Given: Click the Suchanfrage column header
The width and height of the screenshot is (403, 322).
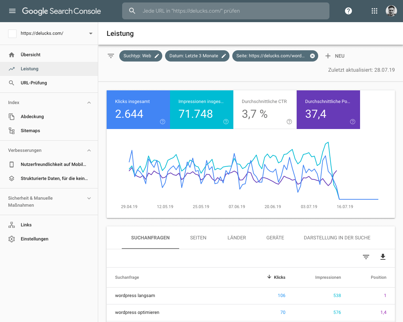Looking at the screenshot, I should click(x=127, y=277).
